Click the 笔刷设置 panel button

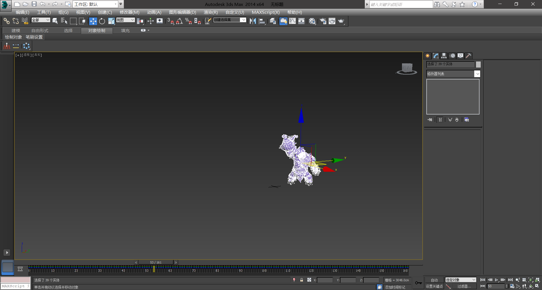coord(34,37)
